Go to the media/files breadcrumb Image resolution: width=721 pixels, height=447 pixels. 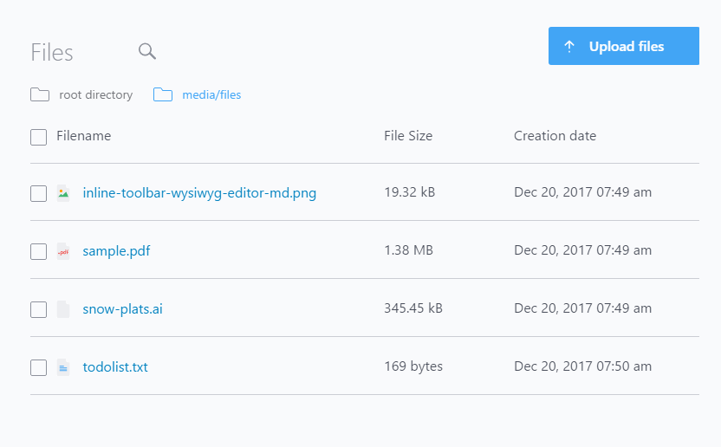211,94
